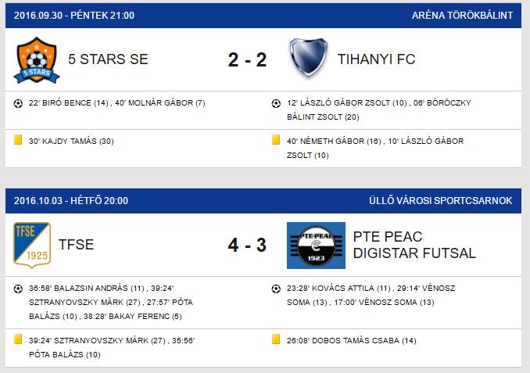Click the yellow card icon beside Németh Gábor
Viewport: 530px width, 373px height.
[276, 140]
